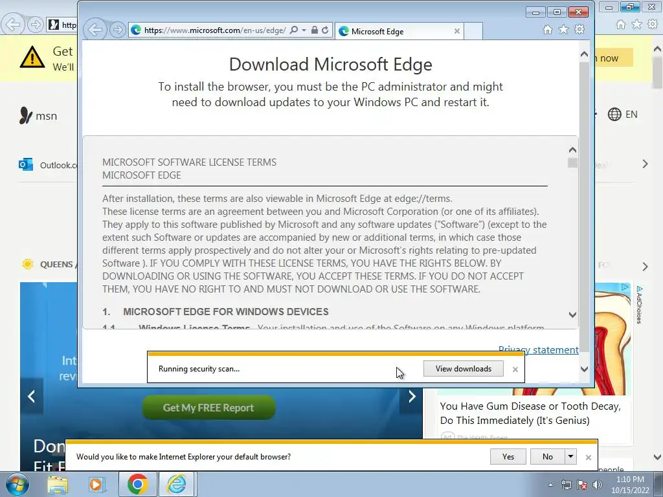Go forward in the front Edge download window

tap(118, 30)
